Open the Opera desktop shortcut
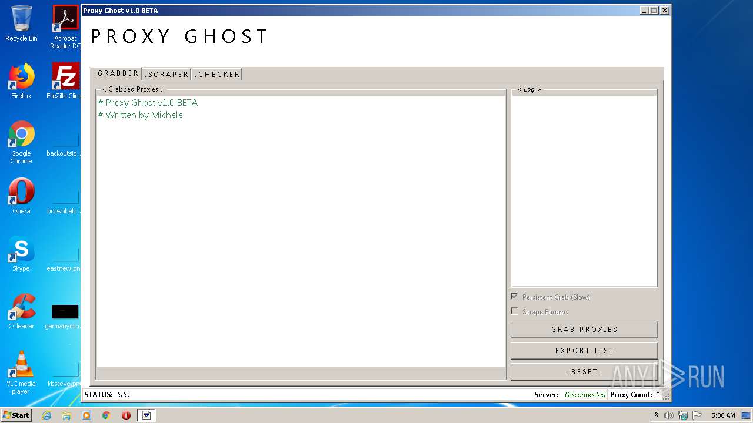Viewport: 753px width, 423px height. (21, 196)
